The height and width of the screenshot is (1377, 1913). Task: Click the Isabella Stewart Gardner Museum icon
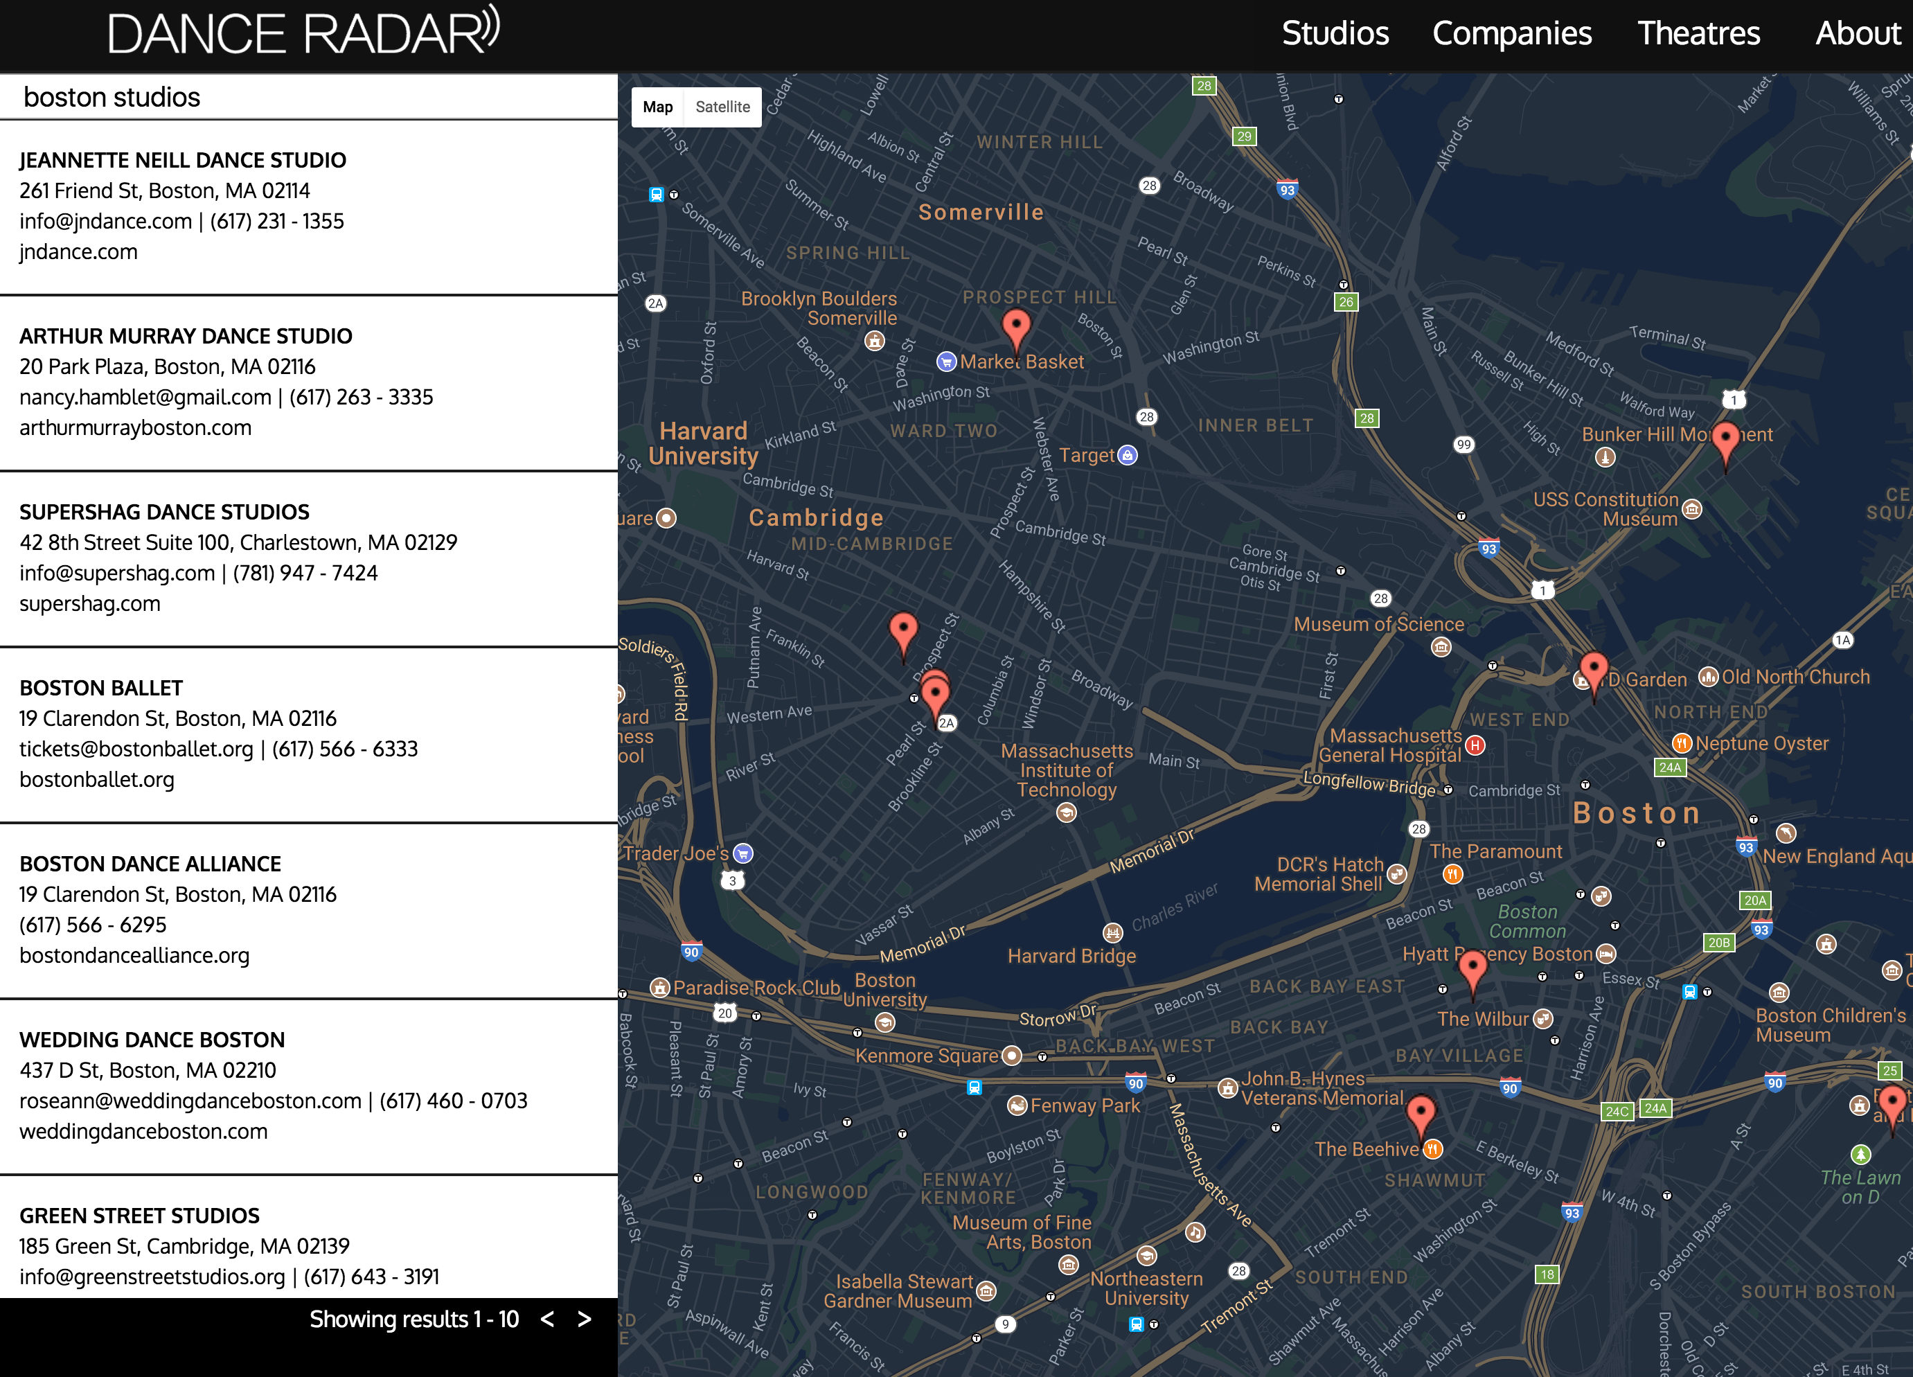point(986,1291)
